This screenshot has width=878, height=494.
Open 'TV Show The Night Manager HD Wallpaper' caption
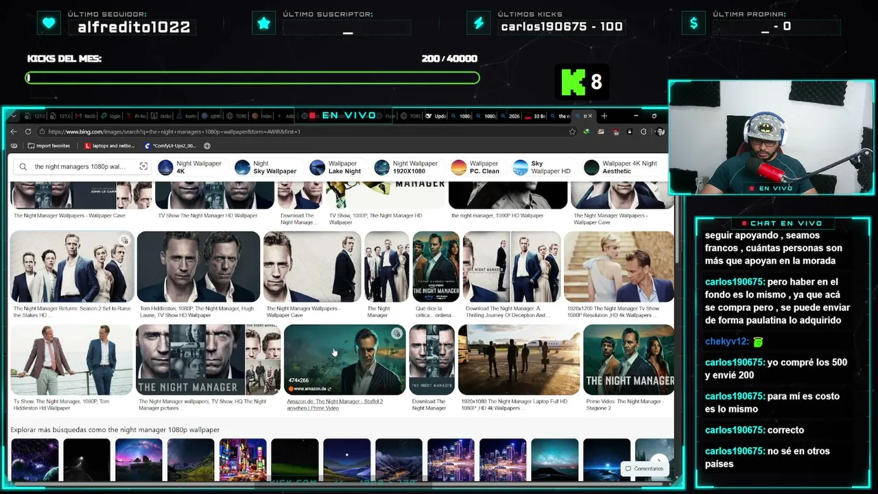pyautogui.click(x=208, y=215)
